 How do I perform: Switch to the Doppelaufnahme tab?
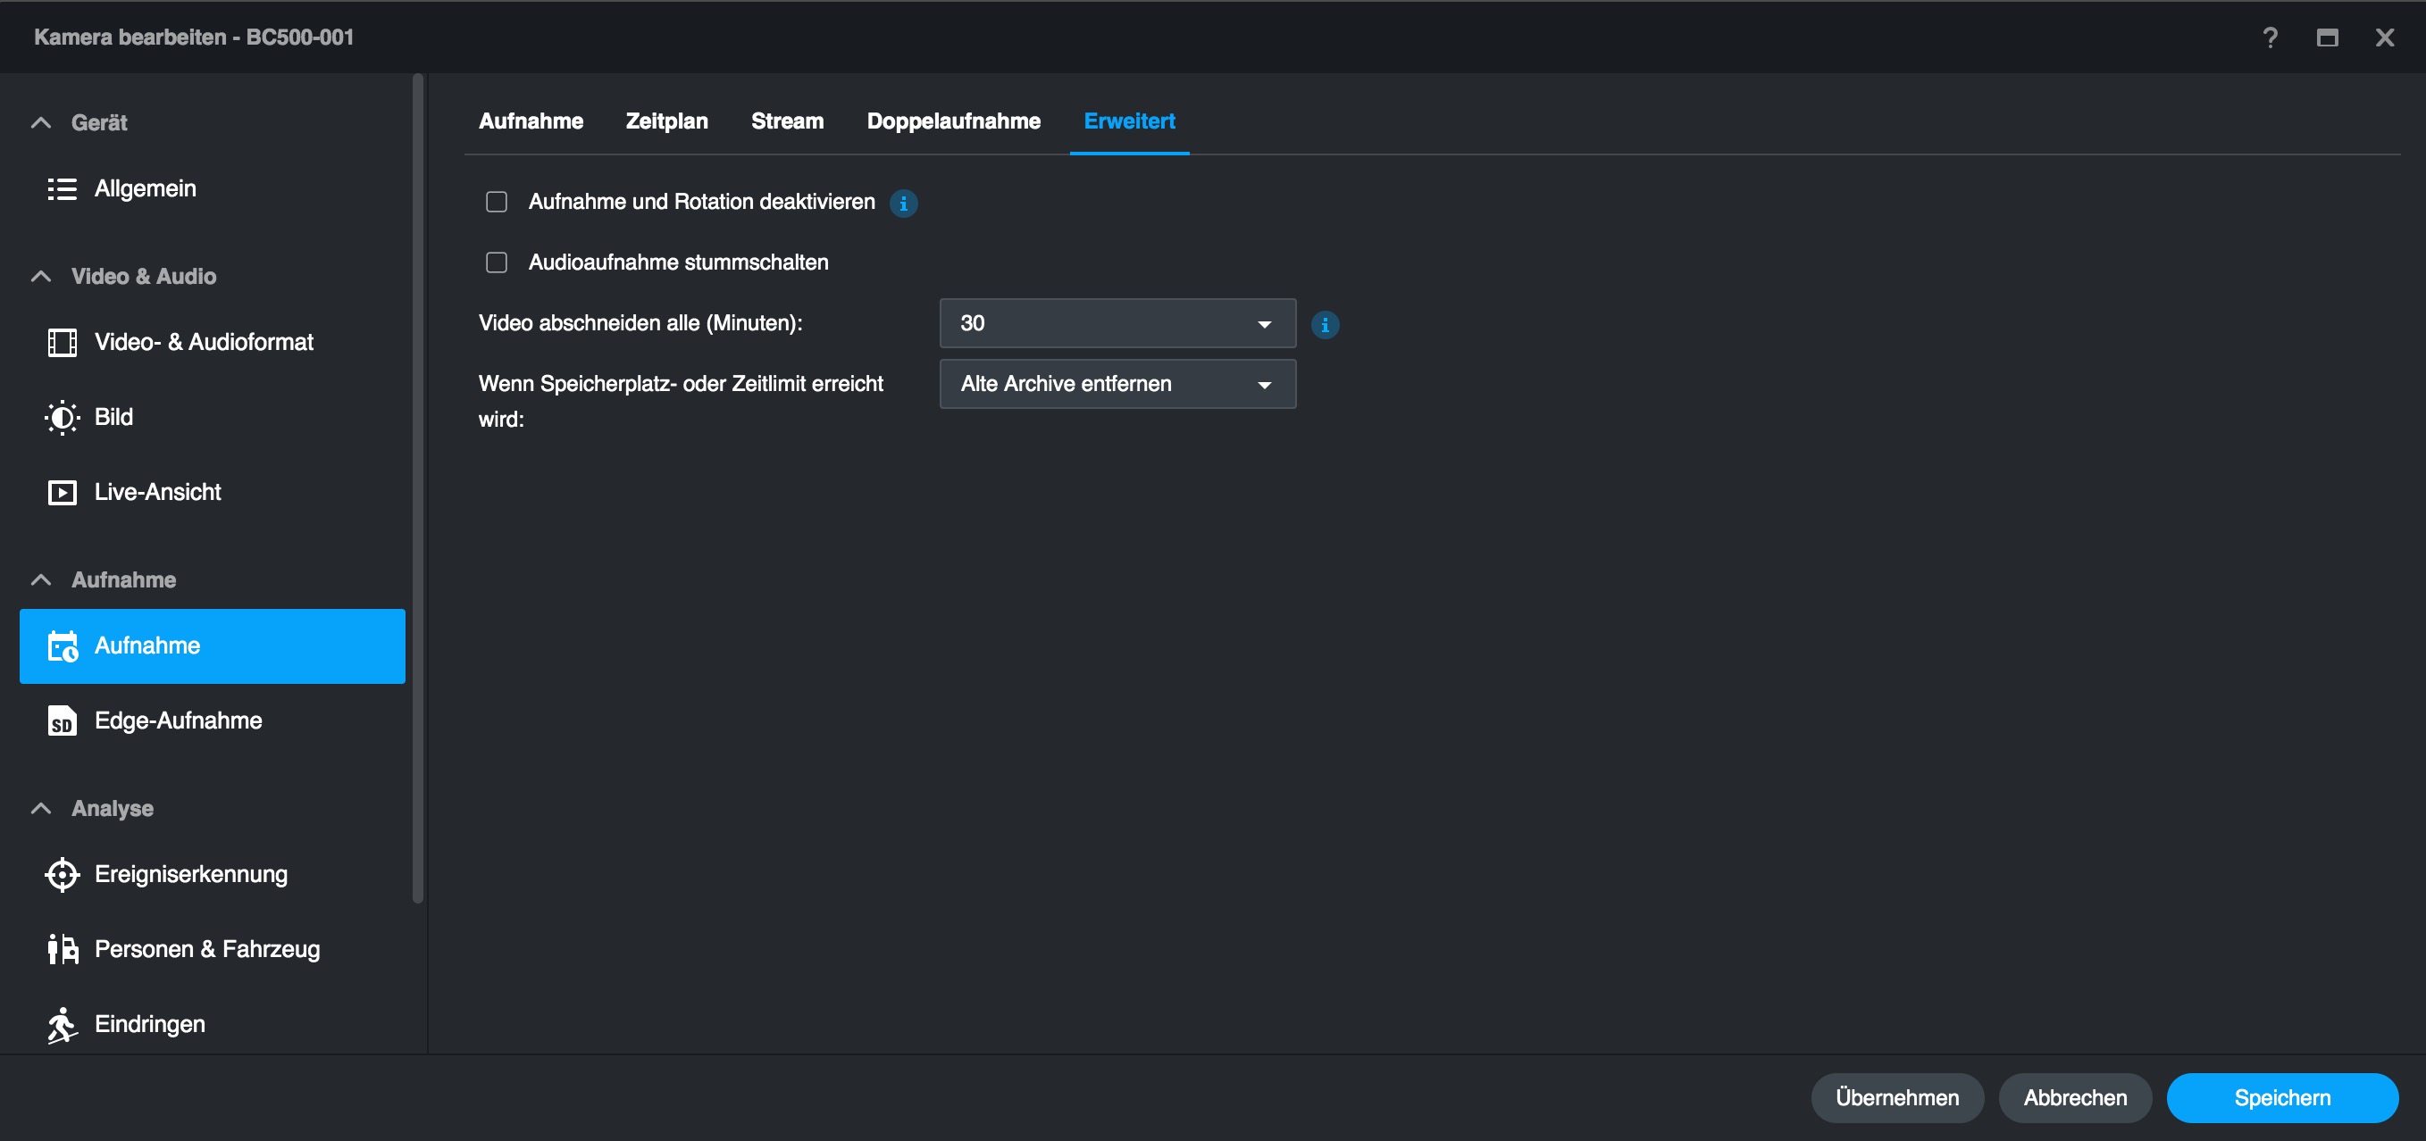coord(953,121)
